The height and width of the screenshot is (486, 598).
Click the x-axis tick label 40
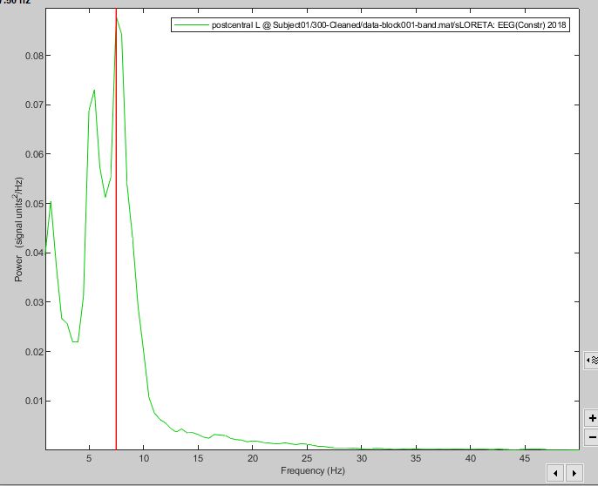click(x=470, y=458)
